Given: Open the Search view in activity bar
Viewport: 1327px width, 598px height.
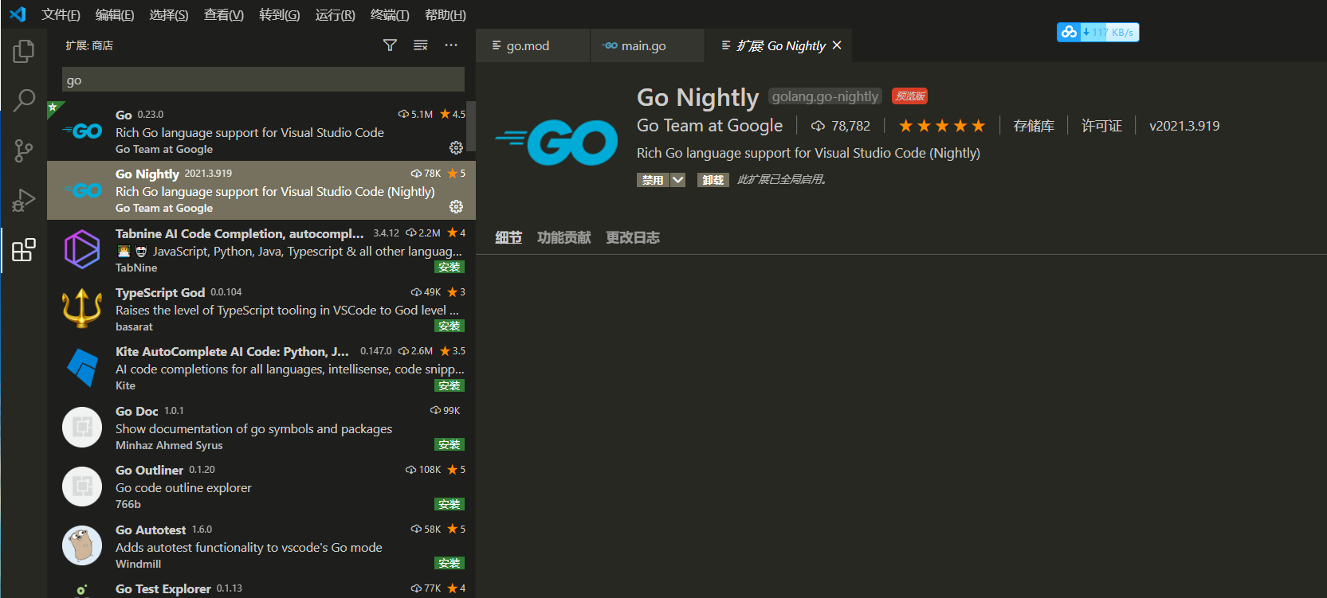Looking at the screenshot, I should [24, 100].
